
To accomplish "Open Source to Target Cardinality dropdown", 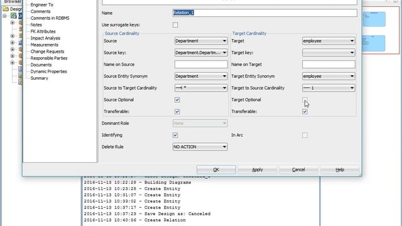I will [201, 88].
